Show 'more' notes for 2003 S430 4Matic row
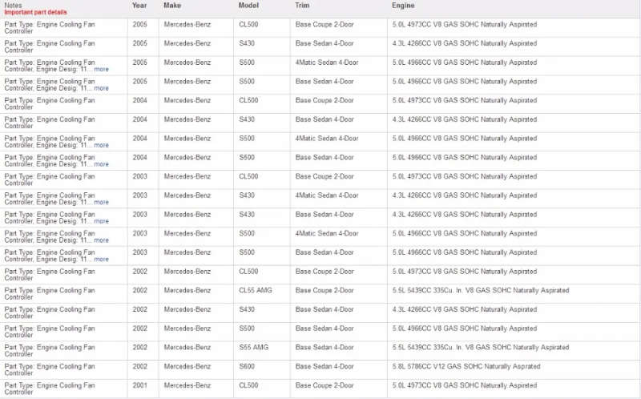The width and height of the screenshot is (641, 399). (102, 203)
